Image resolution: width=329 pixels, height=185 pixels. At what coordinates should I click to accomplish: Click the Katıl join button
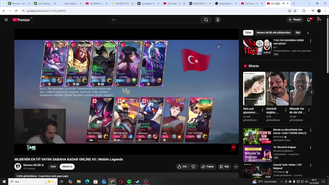coord(53,166)
